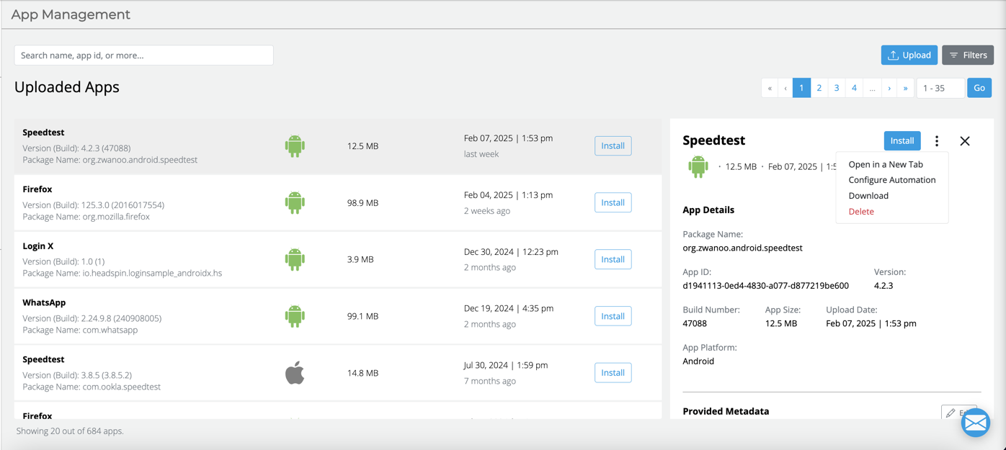
Task: Open the chat envelope support icon
Action: tap(976, 423)
